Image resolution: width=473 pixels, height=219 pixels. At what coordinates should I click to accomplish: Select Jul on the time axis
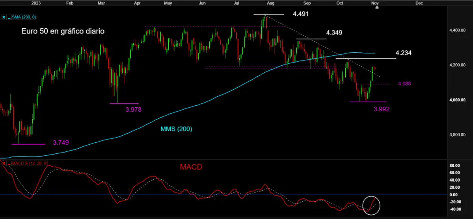click(236, 3)
